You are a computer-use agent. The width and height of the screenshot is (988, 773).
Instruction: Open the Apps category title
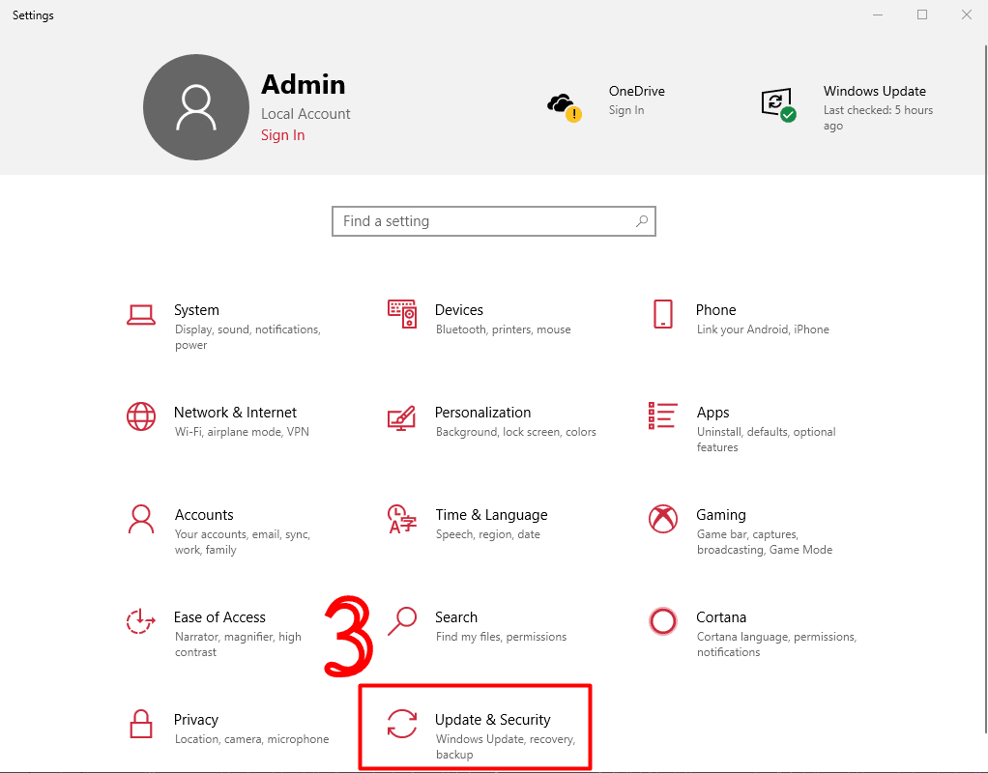tap(712, 413)
